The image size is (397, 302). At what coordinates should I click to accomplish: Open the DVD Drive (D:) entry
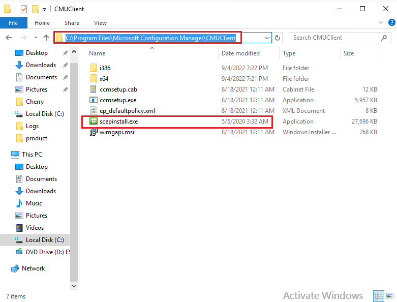[48, 252]
